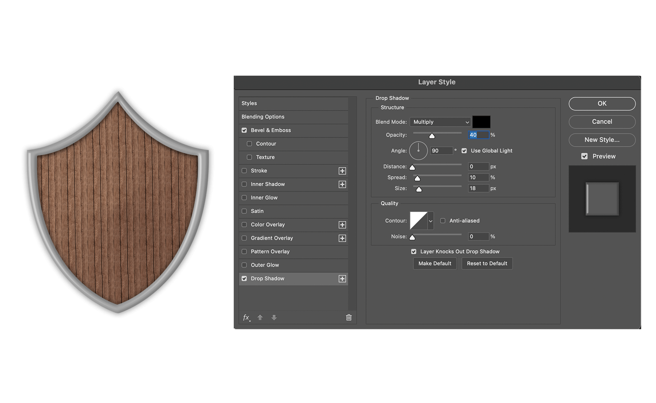Image resolution: width=656 pixels, height=403 pixels.
Task: Uncheck the Bevel & Emboss checkbox
Action: coord(244,130)
